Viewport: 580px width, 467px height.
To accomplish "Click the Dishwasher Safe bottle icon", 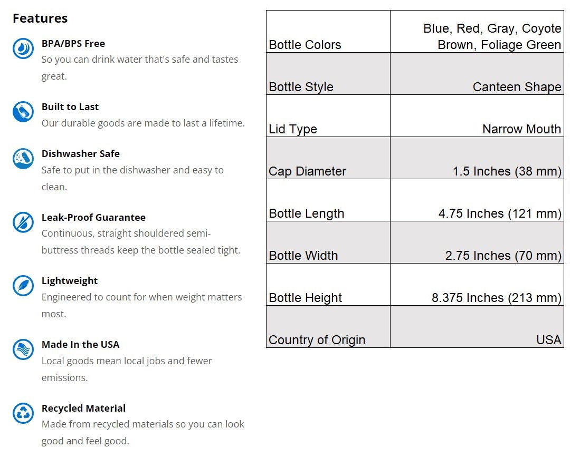I will [x=23, y=159].
